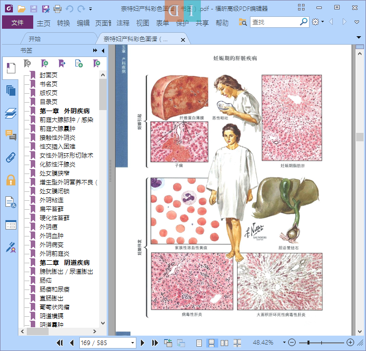Click the zoom slider handle
The height and width of the screenshot is (351, 366).
click(x=308, y=343)
